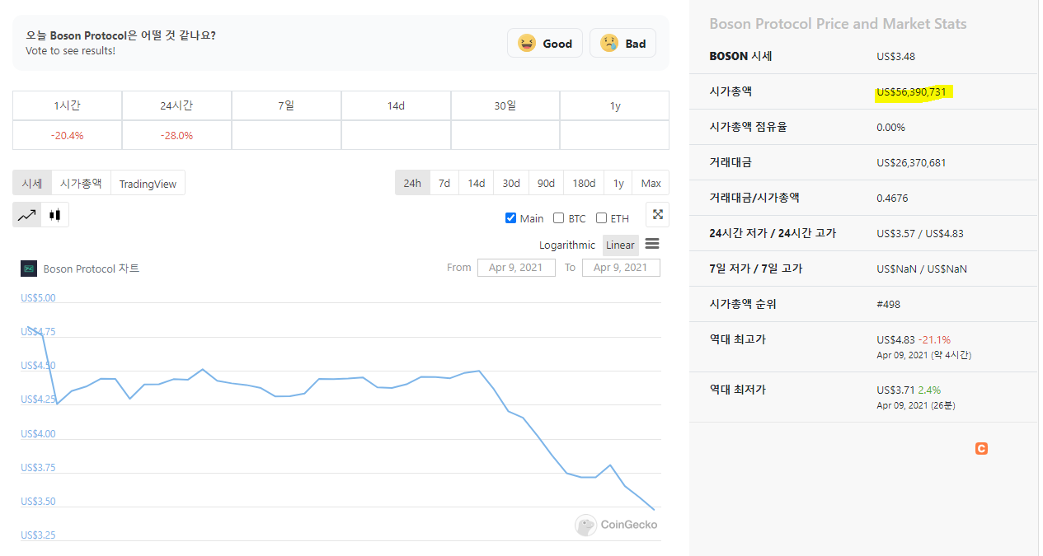Click the Boson Protocol Price and Market Stats heading
This screenshot has width=1043, height=556.
838,24
